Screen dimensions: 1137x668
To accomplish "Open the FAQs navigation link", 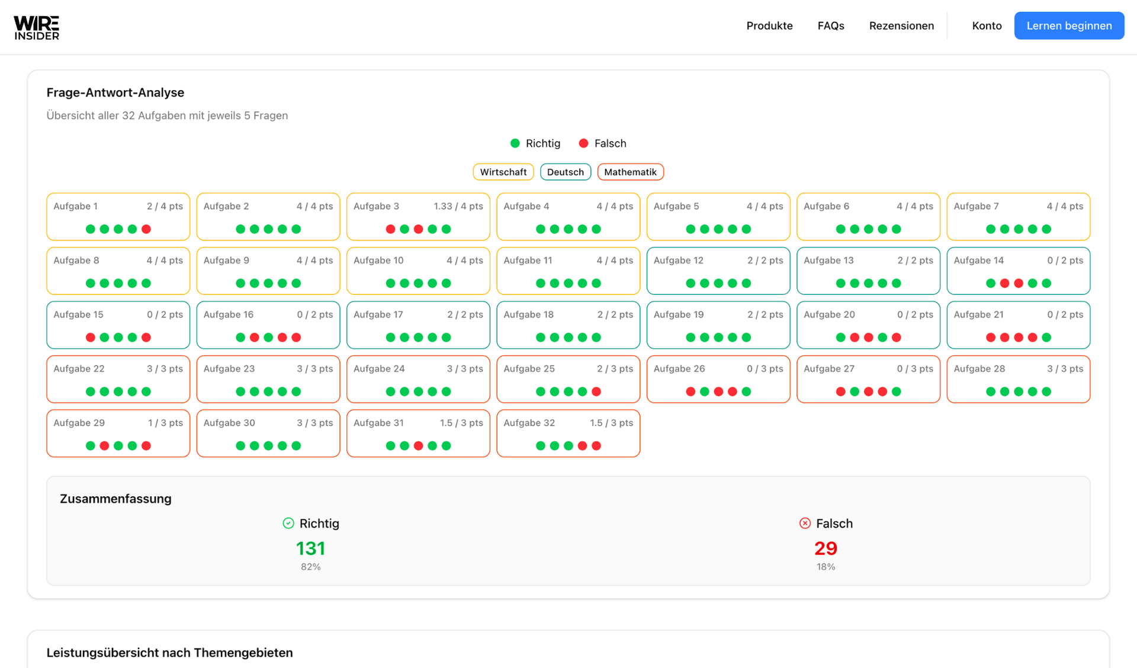I will 831,25.
